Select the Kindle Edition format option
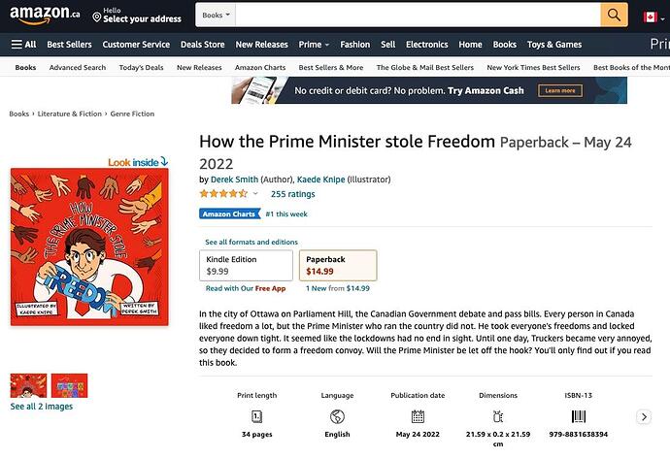This screenshot has height=458, width=670. [x=246, y=266]
